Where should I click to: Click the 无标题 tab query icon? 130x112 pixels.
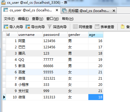point(64,11)
